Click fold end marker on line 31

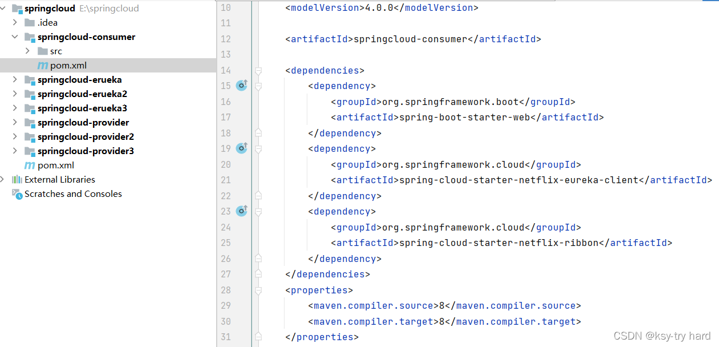pos(258,337)
